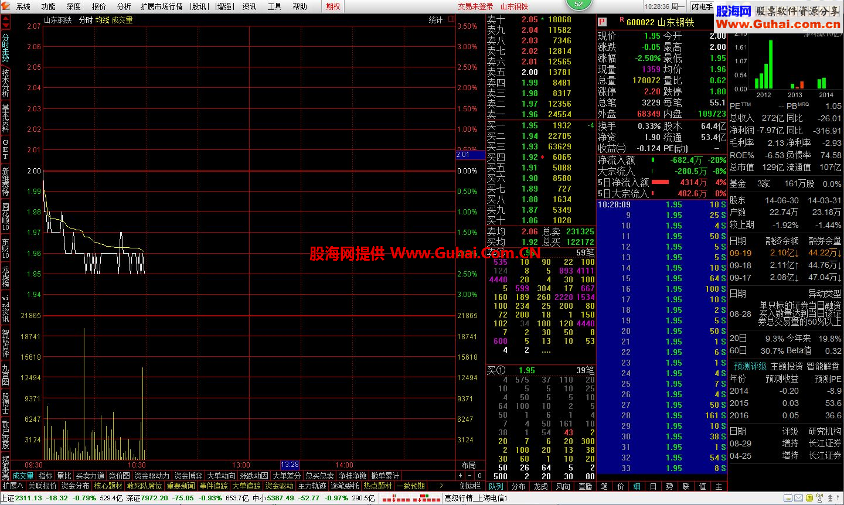This screenshot has width=844, height=505.
Task: Open the 分析 menu
Action: (124, 6)
